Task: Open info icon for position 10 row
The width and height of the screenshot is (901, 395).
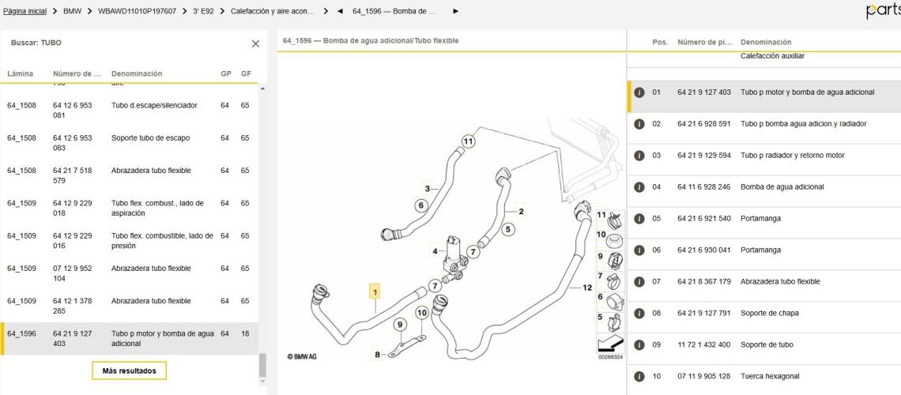Action: coord(639,377)
